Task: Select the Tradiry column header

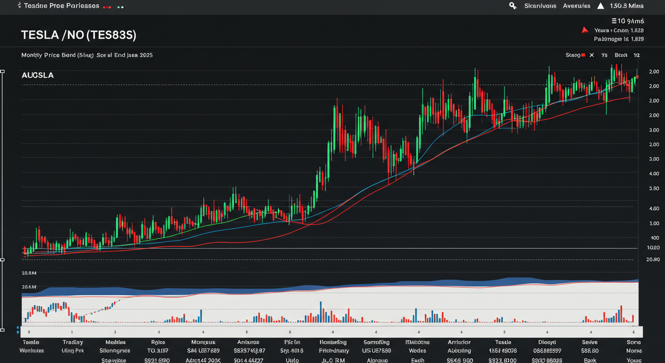Action: [x=73, y=342]
